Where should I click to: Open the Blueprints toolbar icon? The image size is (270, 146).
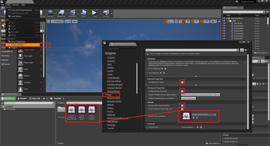(x=61, y=13)
